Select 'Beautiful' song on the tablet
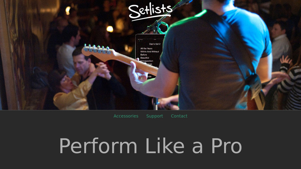The image size is (301, 169). click(144, 58)
